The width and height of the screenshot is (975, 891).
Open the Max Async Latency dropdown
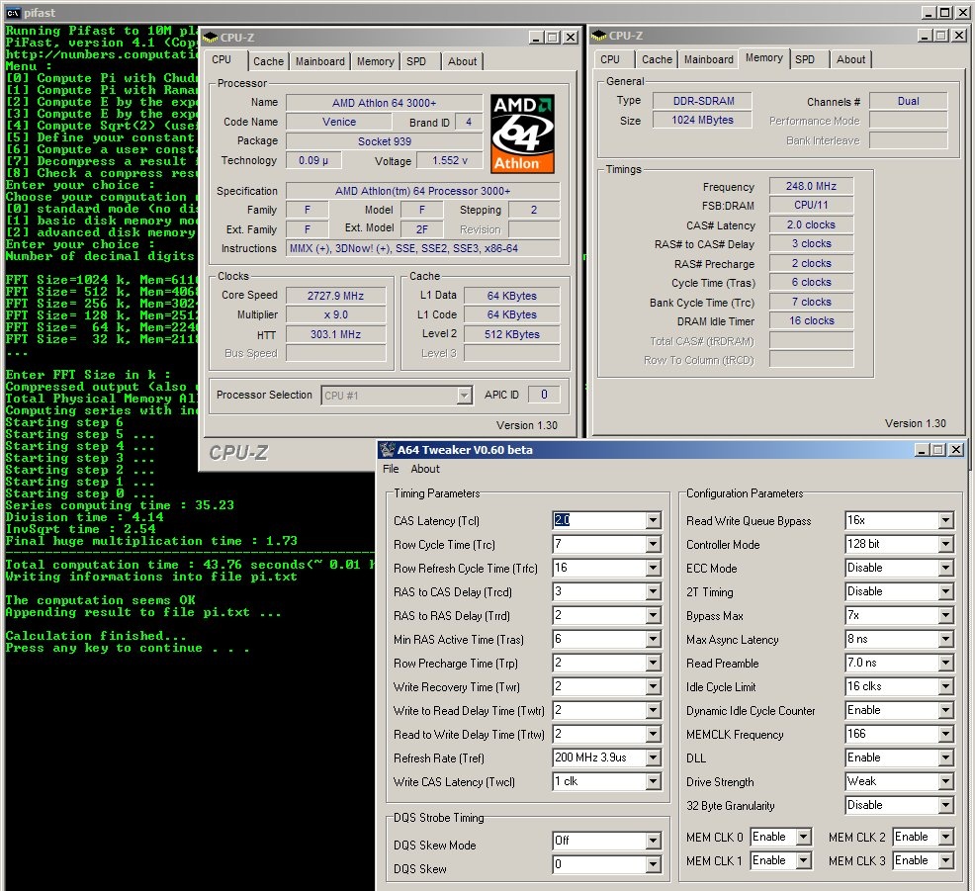click(945, 639)
